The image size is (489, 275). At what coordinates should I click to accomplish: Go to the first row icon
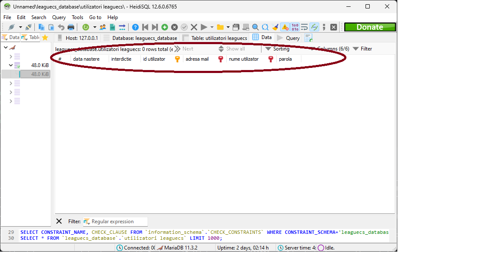pyautogui.click(x=145, y=27)
